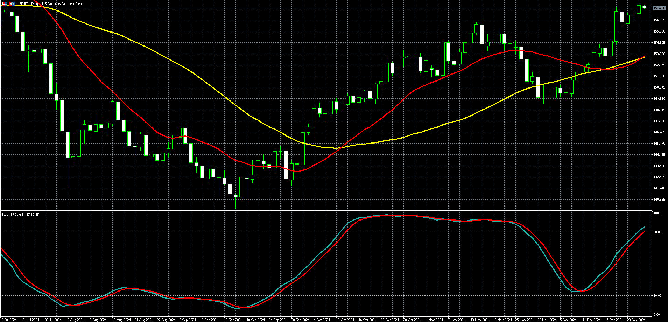The image size is (668, 322).
Task: Click the 4 Oct 2024 date label
Action: tap(322, 320)
